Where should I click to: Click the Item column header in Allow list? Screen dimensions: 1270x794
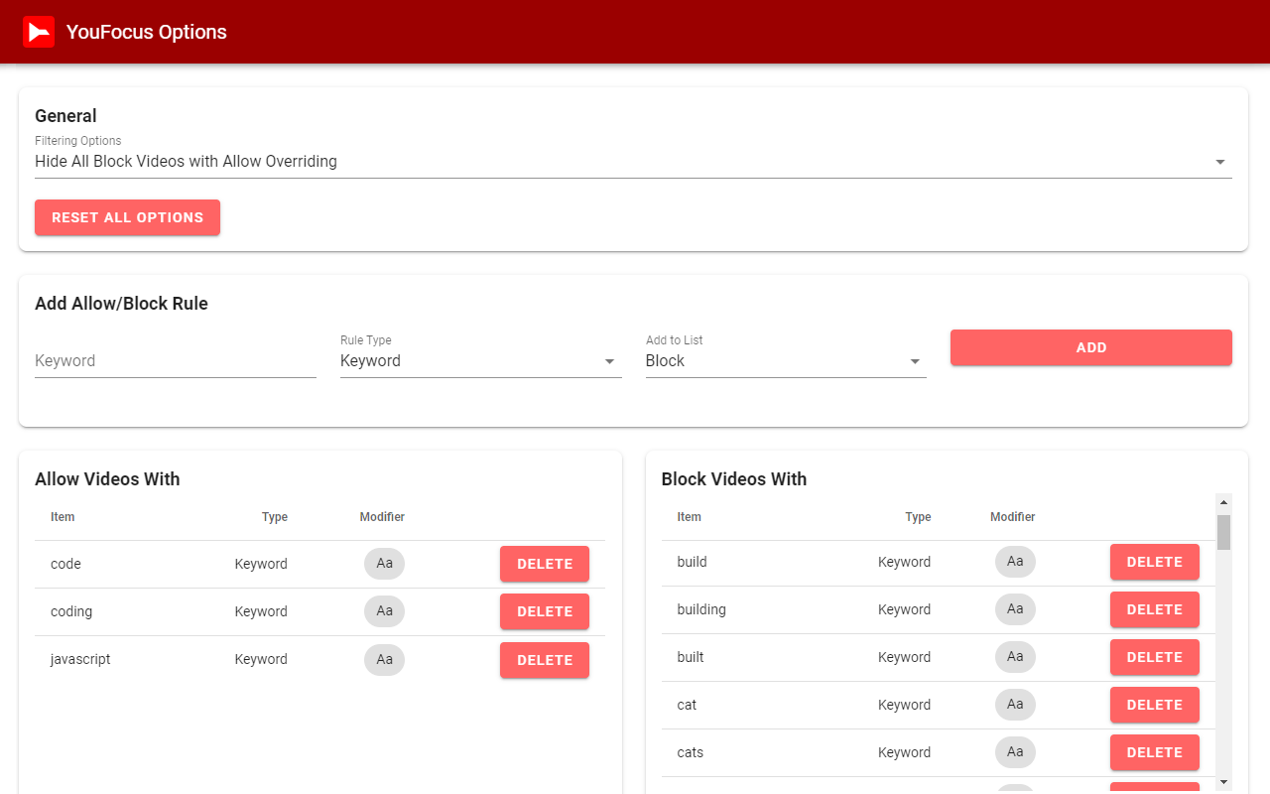[x=63, y=517]
